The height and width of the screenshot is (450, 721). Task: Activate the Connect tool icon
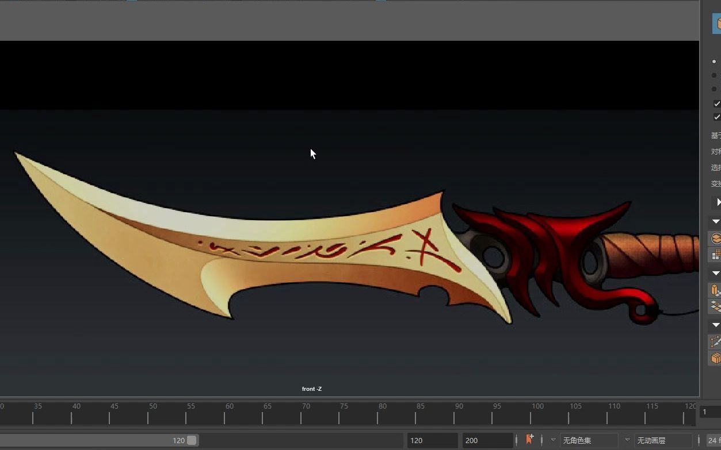click(x=716, y=357)
